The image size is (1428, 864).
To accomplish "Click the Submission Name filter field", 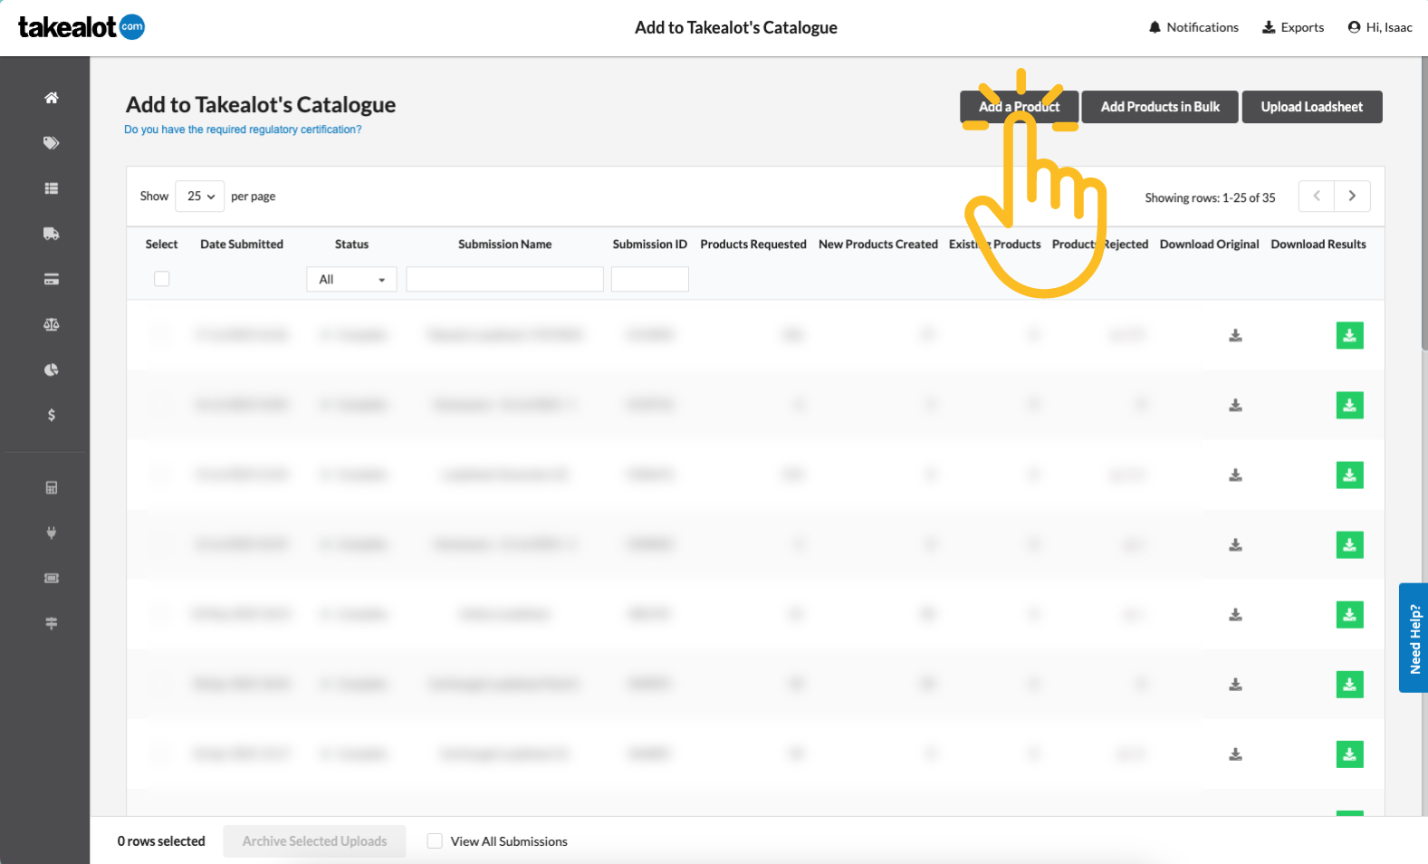I will tap(504, 280).
